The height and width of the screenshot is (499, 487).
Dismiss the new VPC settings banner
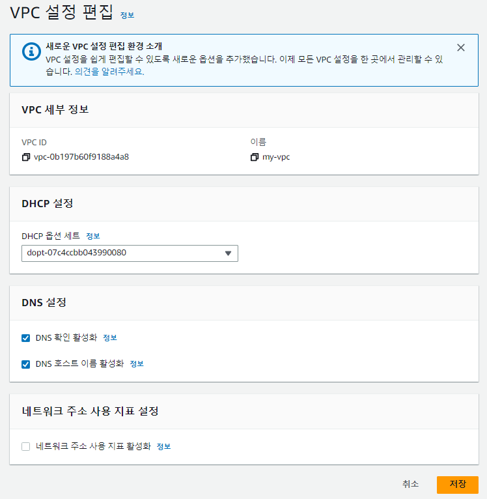pyautogui.click(x=460, y=48)
